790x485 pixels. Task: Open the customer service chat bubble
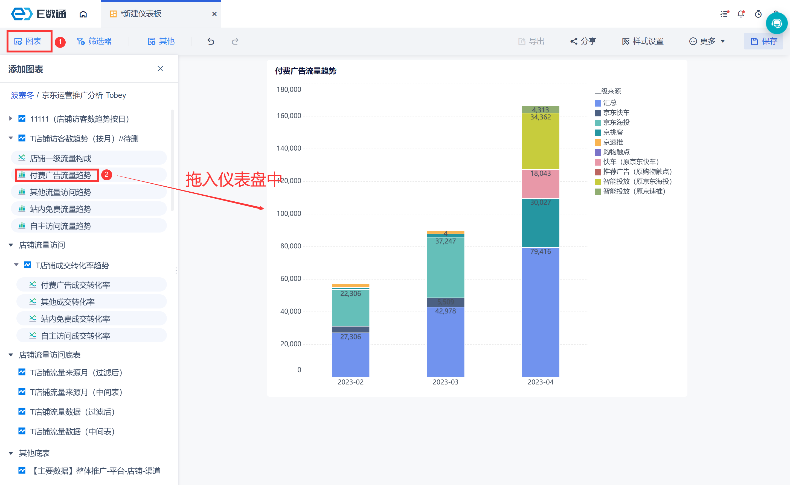point(777,23)
